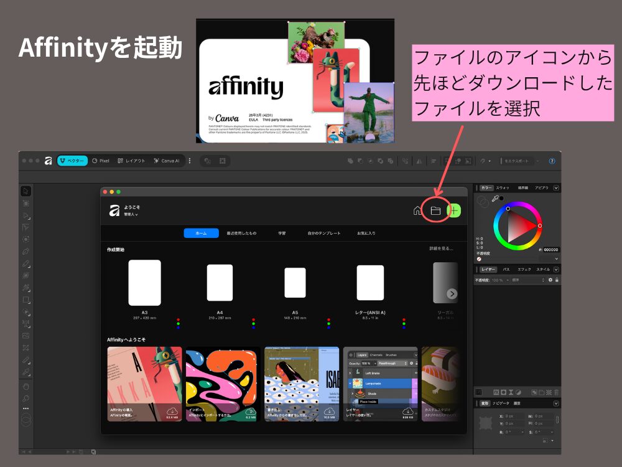Open the Affinityの導入 tutorial card
Image resolution: width=622 pixels, height=467 pixels.
coord(144,384)
